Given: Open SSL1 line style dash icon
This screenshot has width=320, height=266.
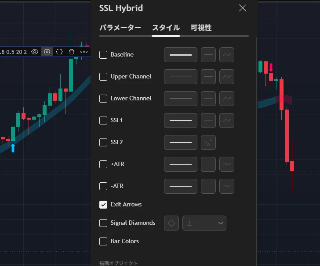Looking at the screenshot, I should click(x=208, y=121).
